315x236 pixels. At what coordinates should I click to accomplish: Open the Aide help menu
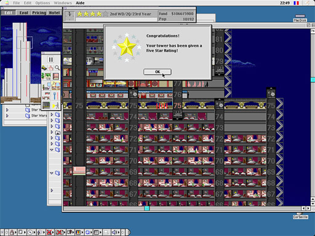80,3
